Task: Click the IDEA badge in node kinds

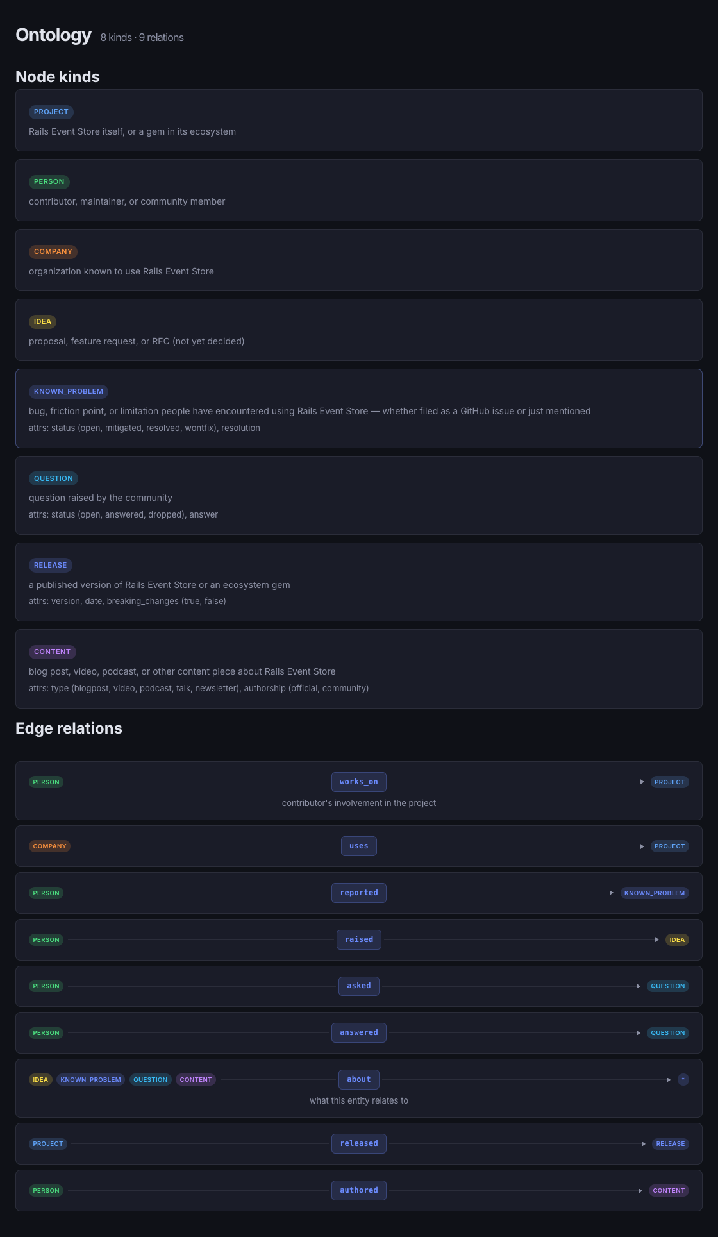Action: click(x=42, y=321)
